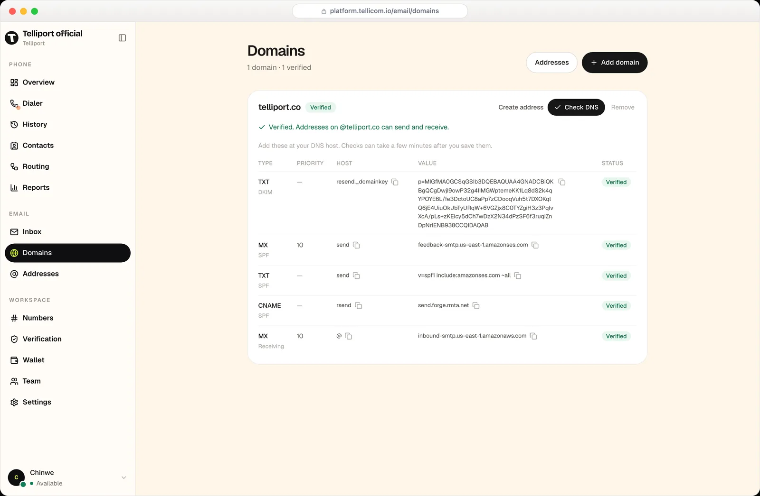
Task: Copy the feedback-smtp.us-east-1.amazonses.com value
Action: click(535, 245)
